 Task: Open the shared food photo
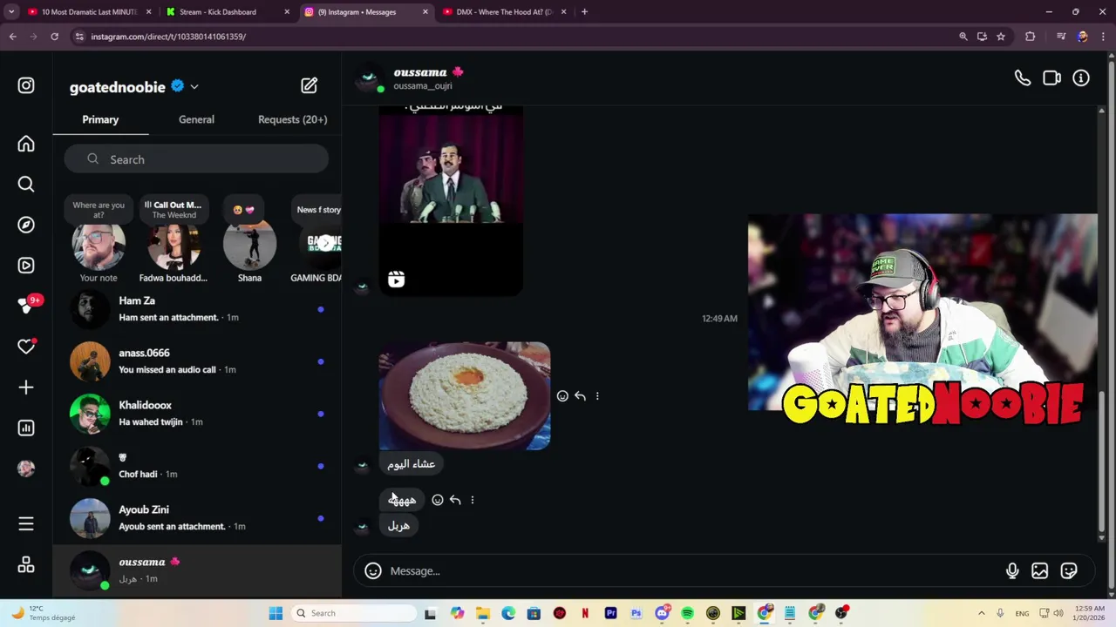[465, 395]
